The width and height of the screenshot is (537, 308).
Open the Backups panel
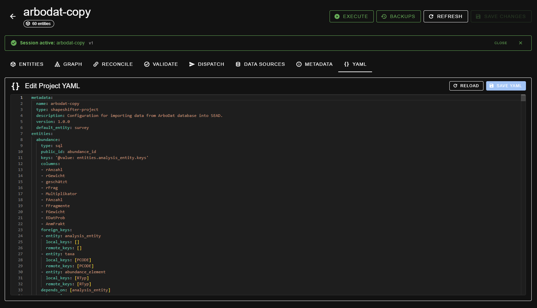click(398, 16)
